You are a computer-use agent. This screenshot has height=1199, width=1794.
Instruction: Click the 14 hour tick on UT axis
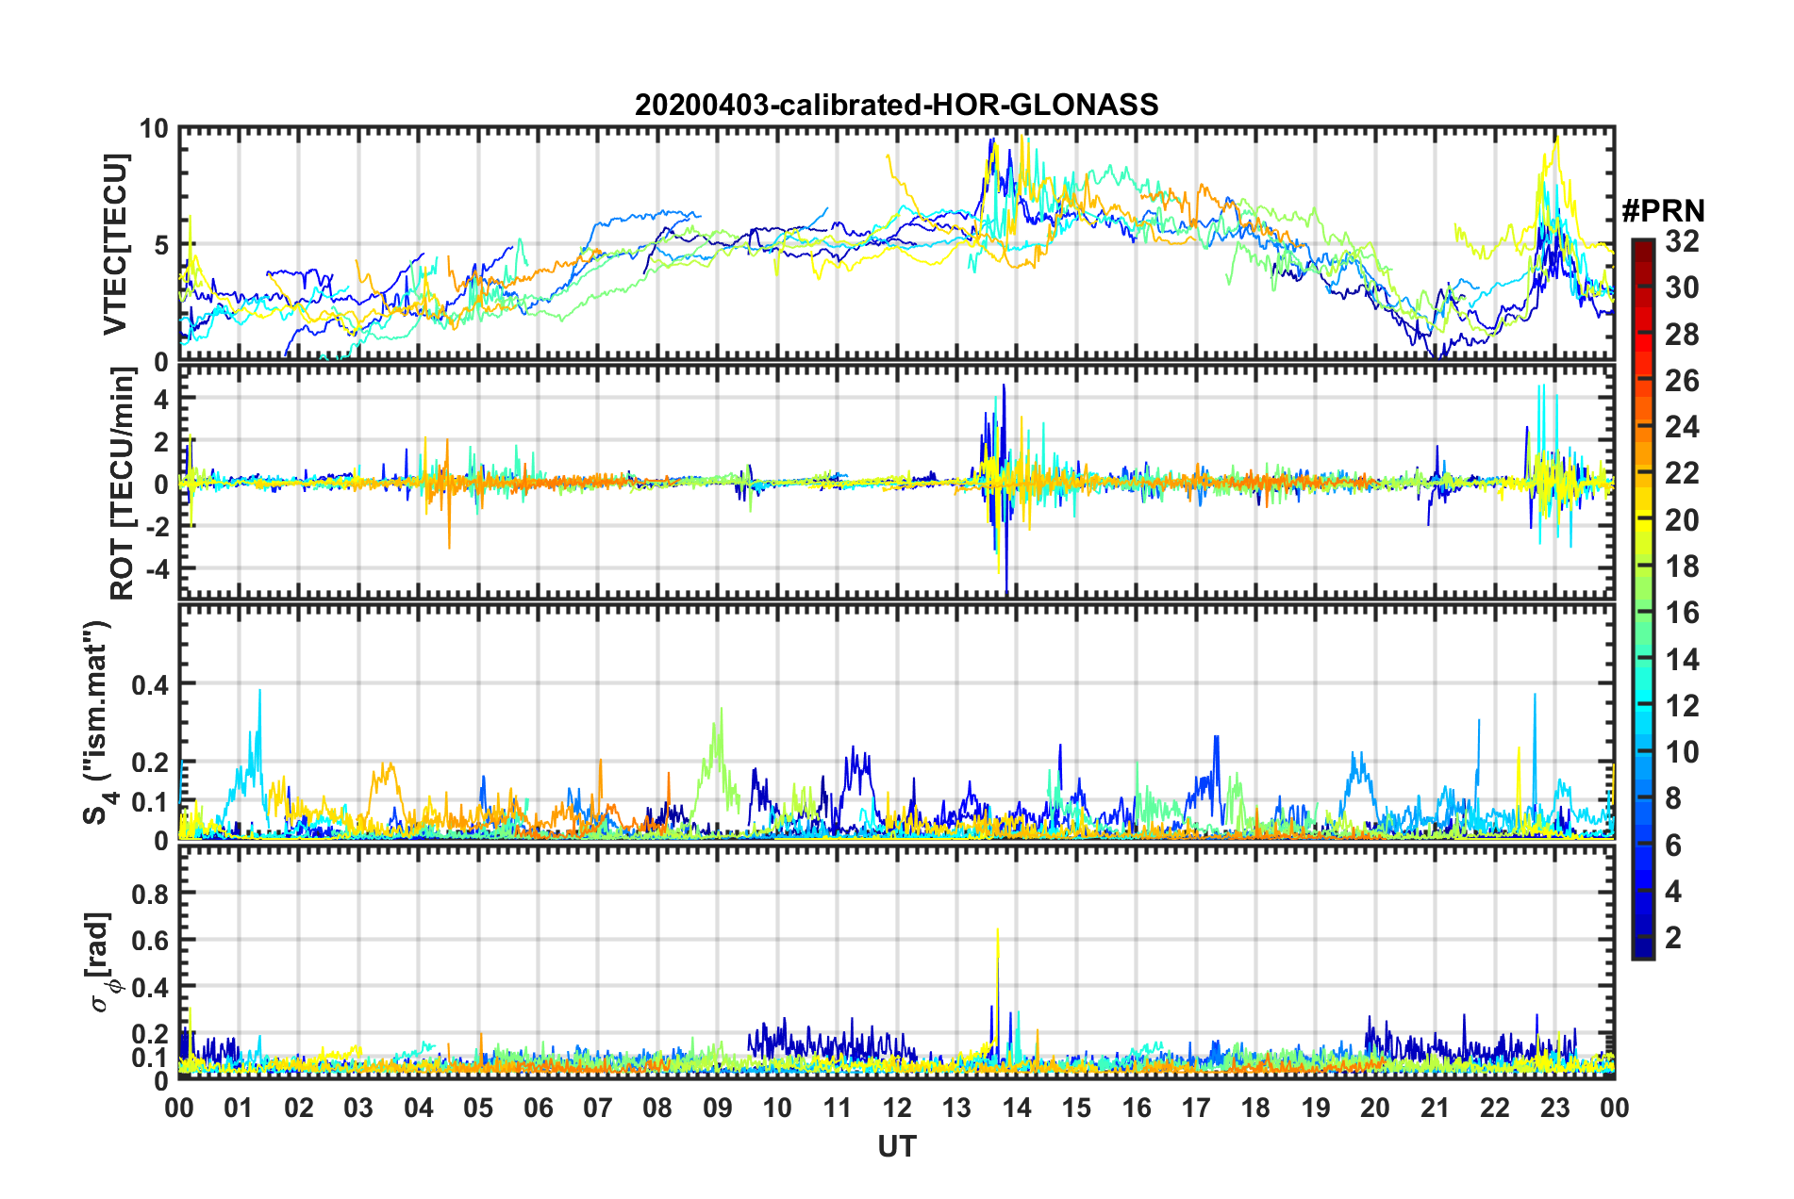pyautogui.click(x=1017, y=1107)
